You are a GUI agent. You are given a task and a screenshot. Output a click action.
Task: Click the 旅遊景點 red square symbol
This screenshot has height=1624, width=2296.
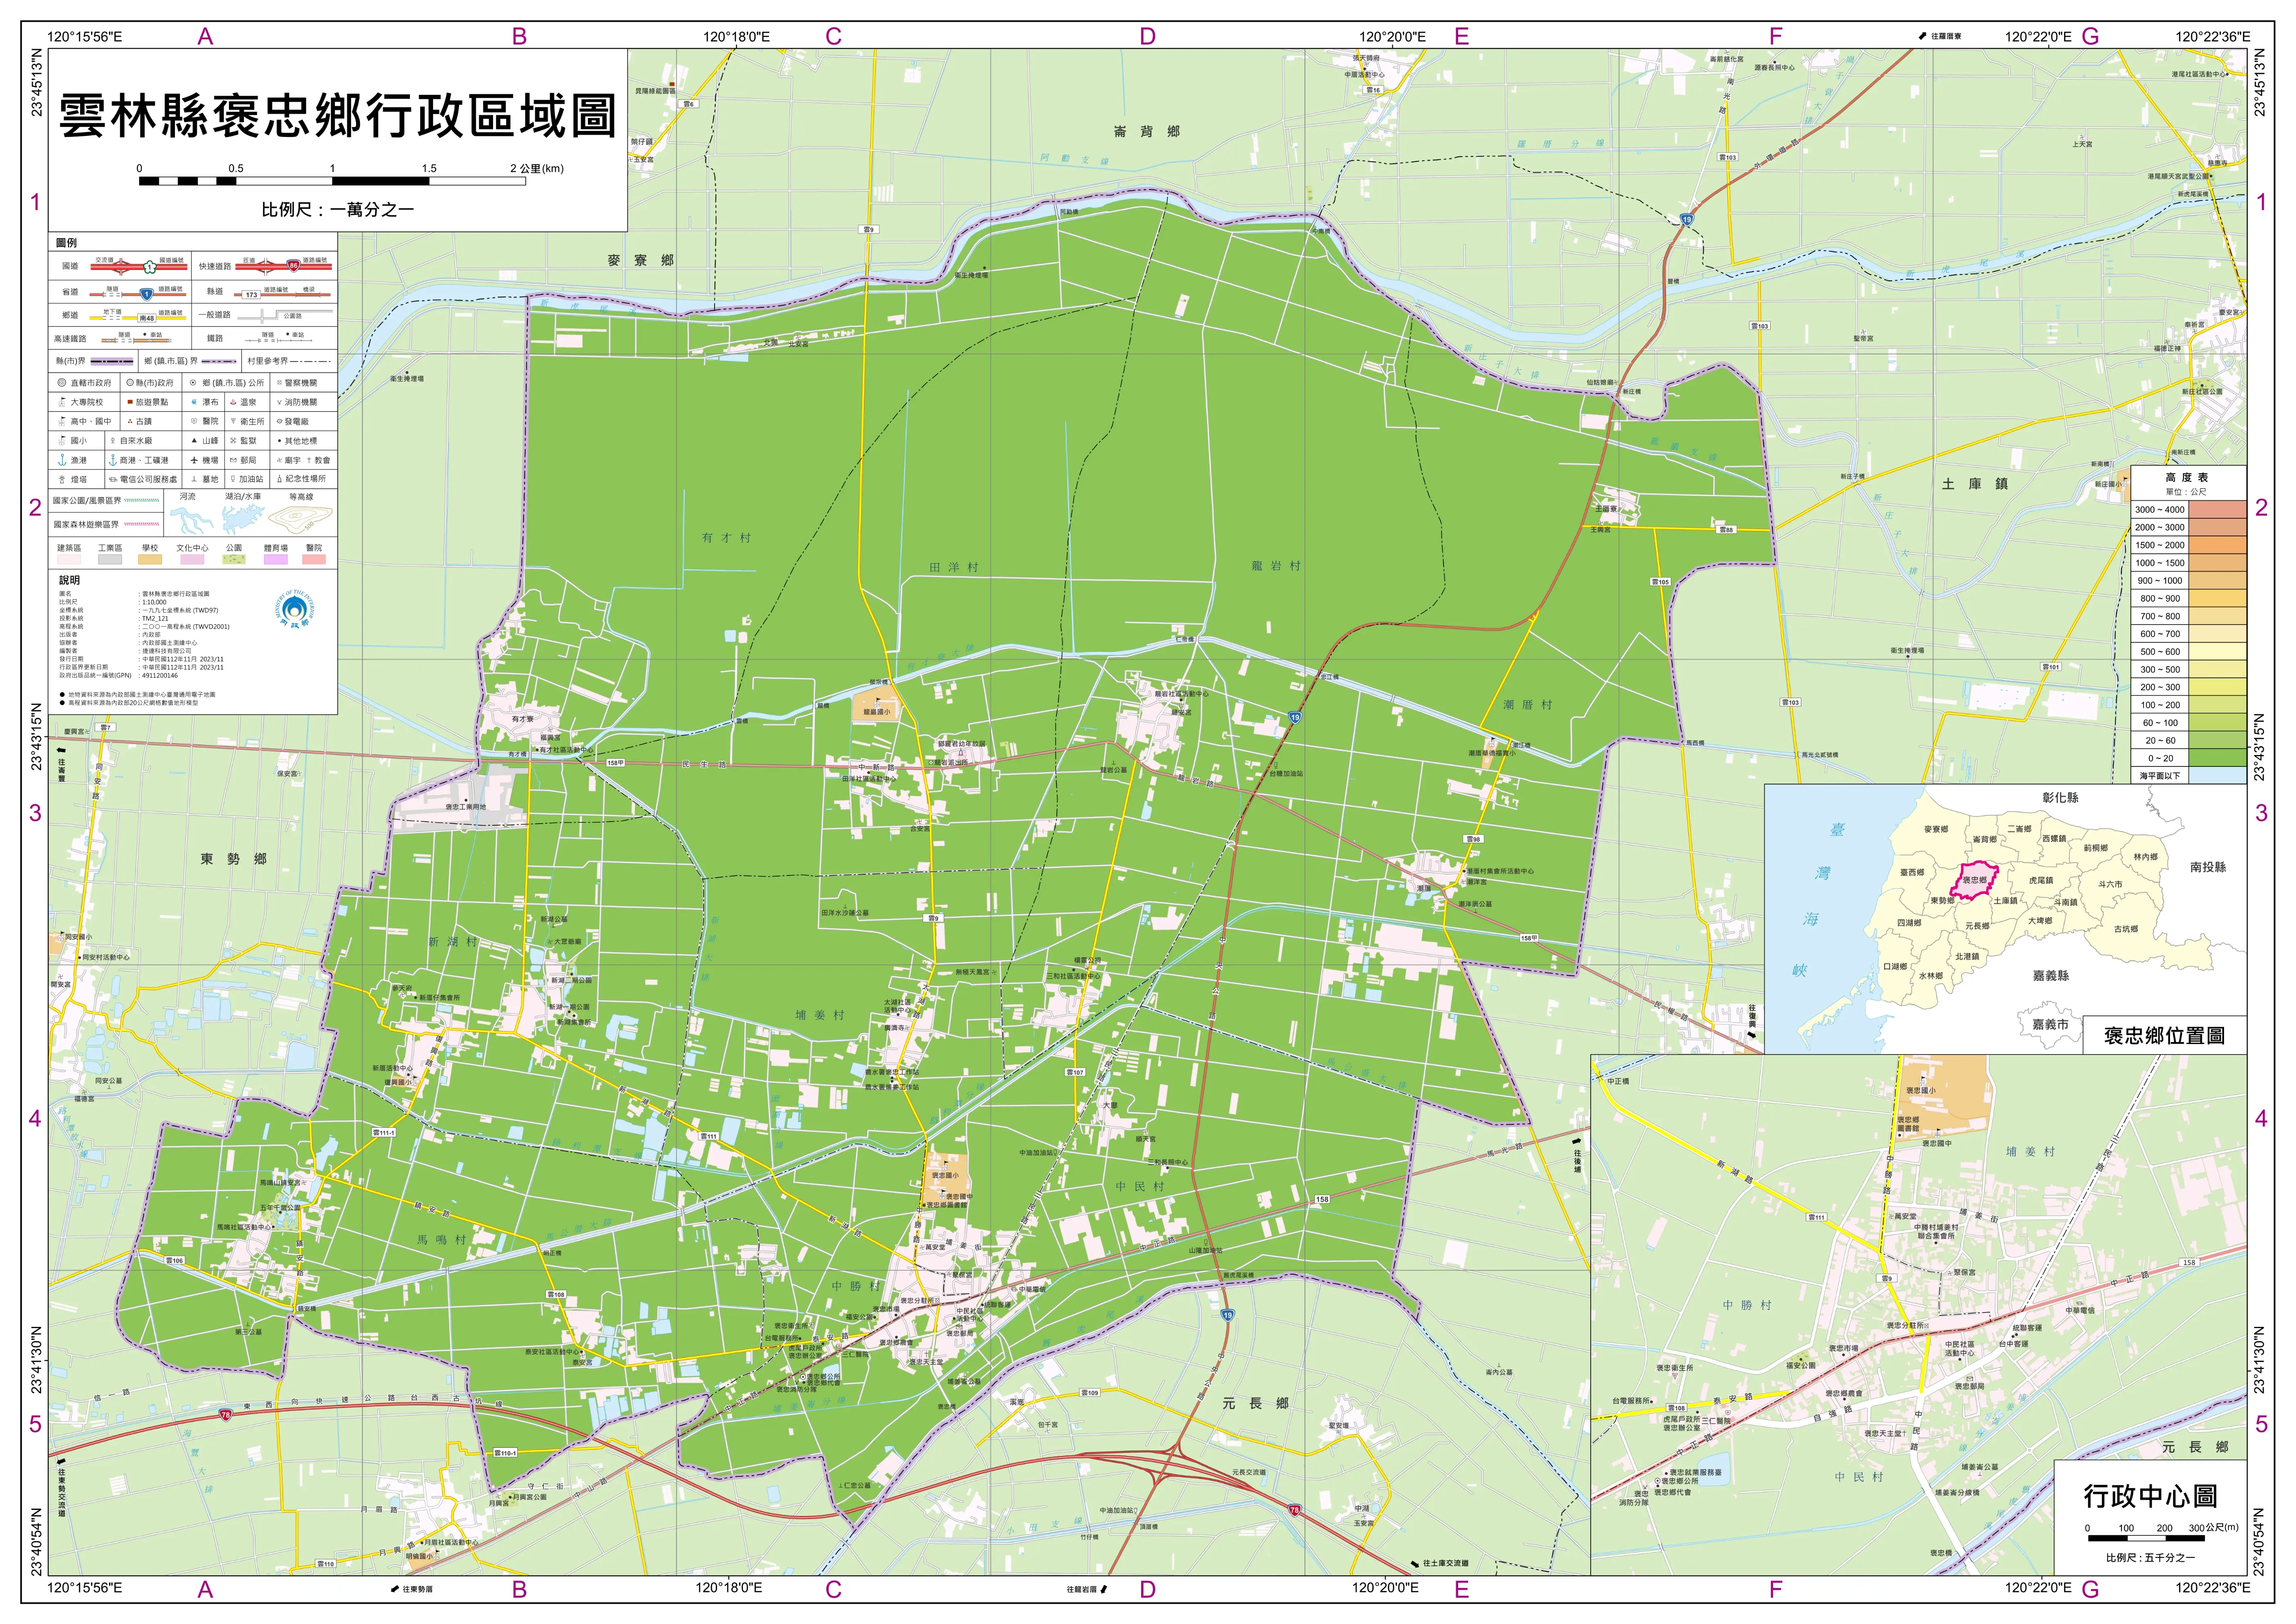(130, 402)
